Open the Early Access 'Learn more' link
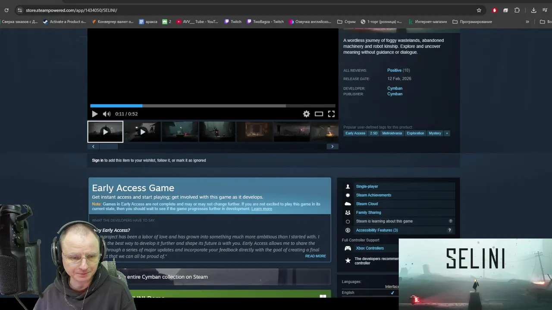This screenshot has width=552, height=310. (x=262, y=209)
